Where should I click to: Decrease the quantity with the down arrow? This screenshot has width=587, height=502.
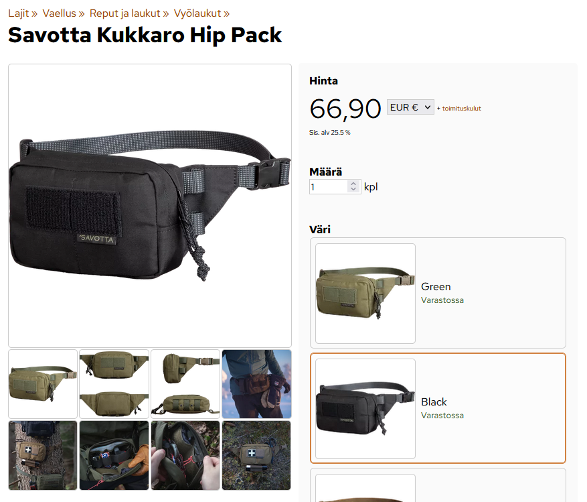click(353, 189)
